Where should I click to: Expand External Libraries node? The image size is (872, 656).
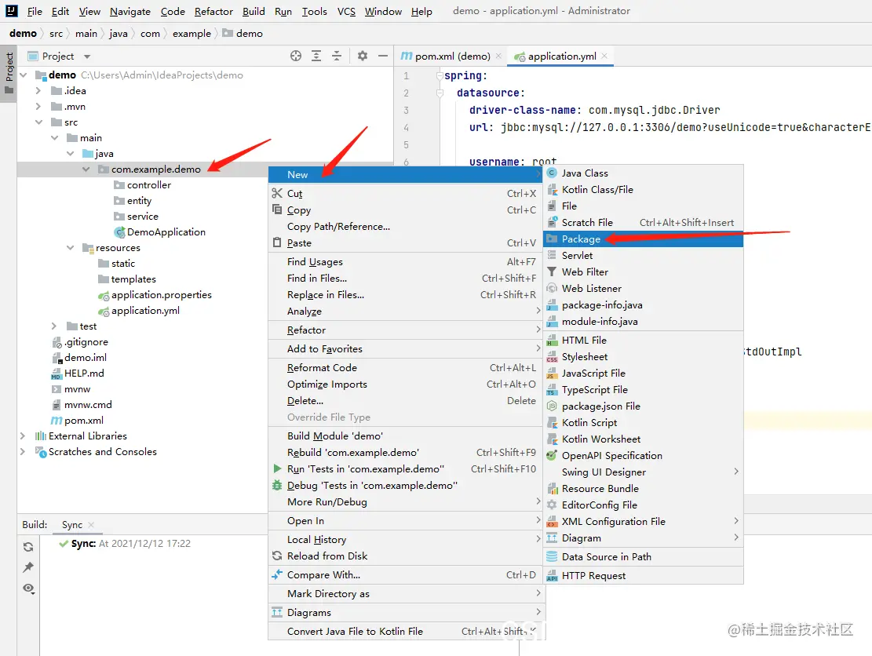click(23, 436)
